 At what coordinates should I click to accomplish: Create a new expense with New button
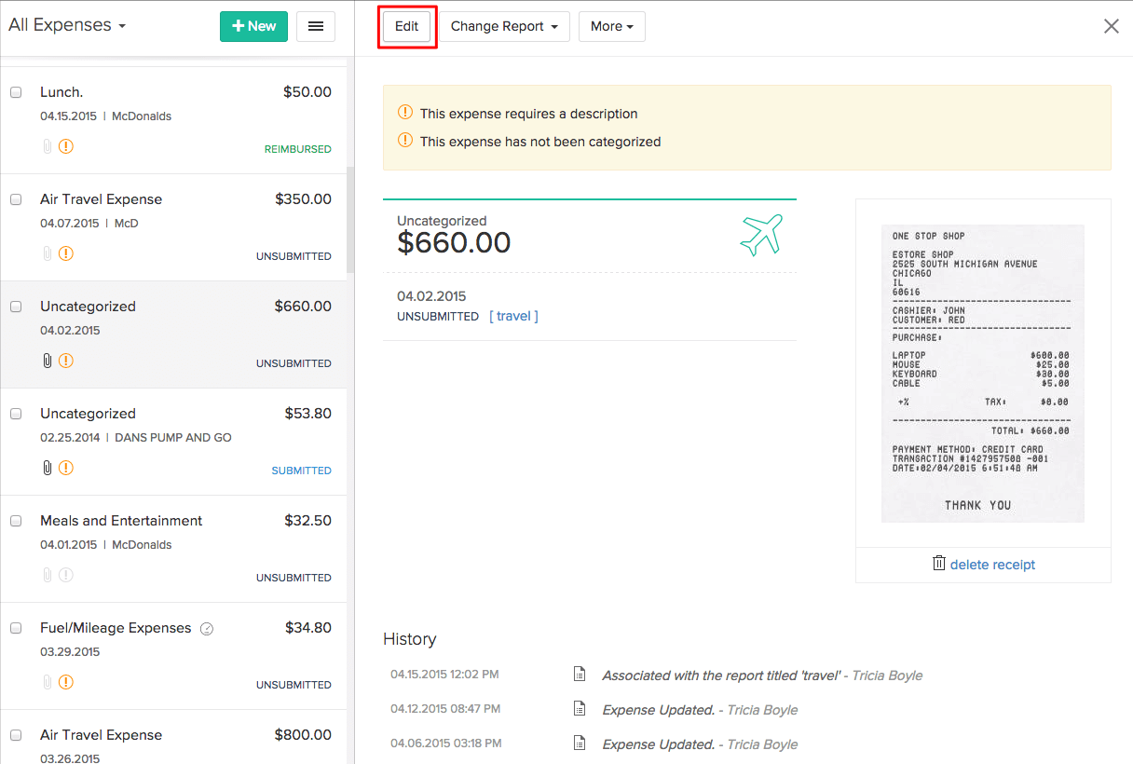253,26
